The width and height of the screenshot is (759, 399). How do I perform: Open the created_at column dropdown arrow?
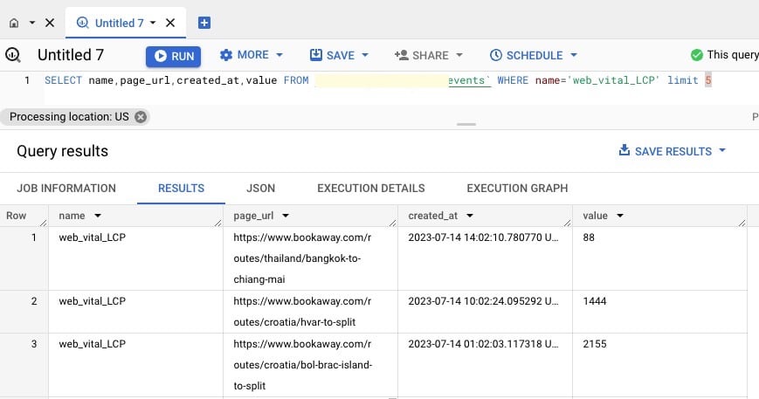coord(470,216)
